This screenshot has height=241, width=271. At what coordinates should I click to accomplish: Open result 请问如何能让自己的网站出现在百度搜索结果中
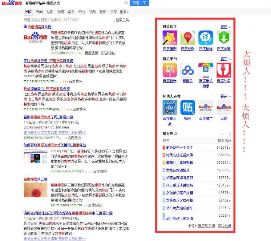coord(68,213)
